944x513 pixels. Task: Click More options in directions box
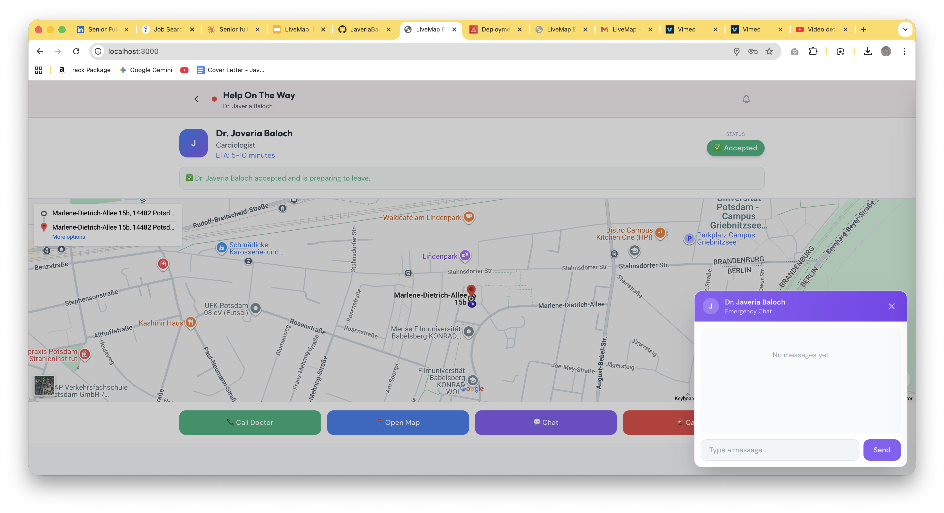tap(69, 237)
